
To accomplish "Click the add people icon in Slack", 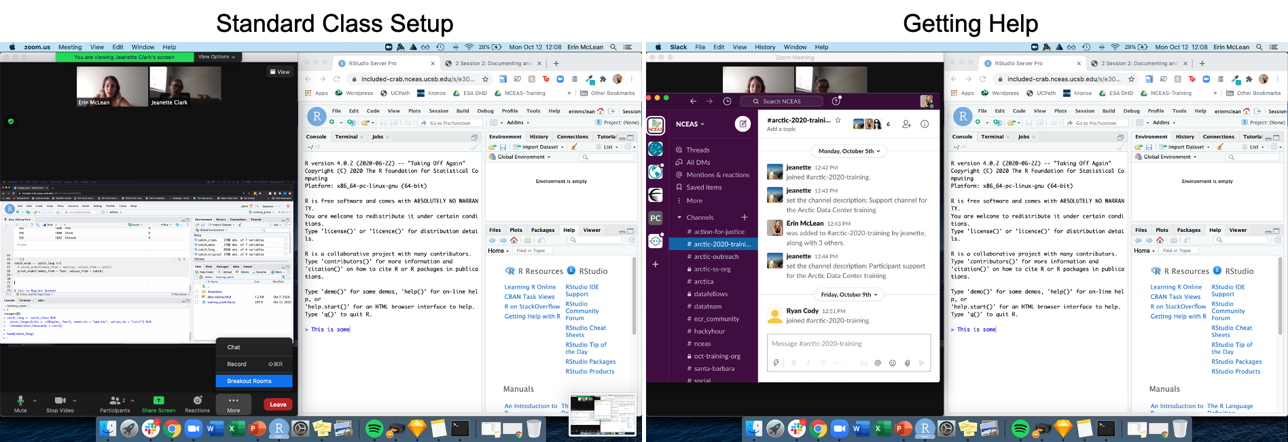I will (x=906, y=124).
